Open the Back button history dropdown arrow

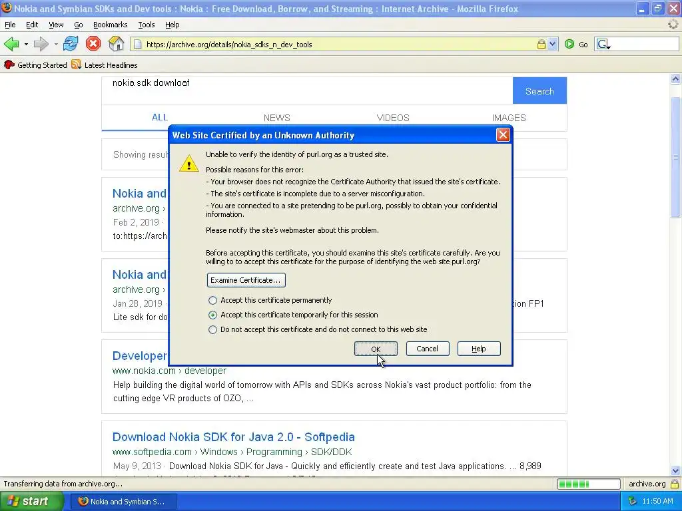[x=26, y=45]
